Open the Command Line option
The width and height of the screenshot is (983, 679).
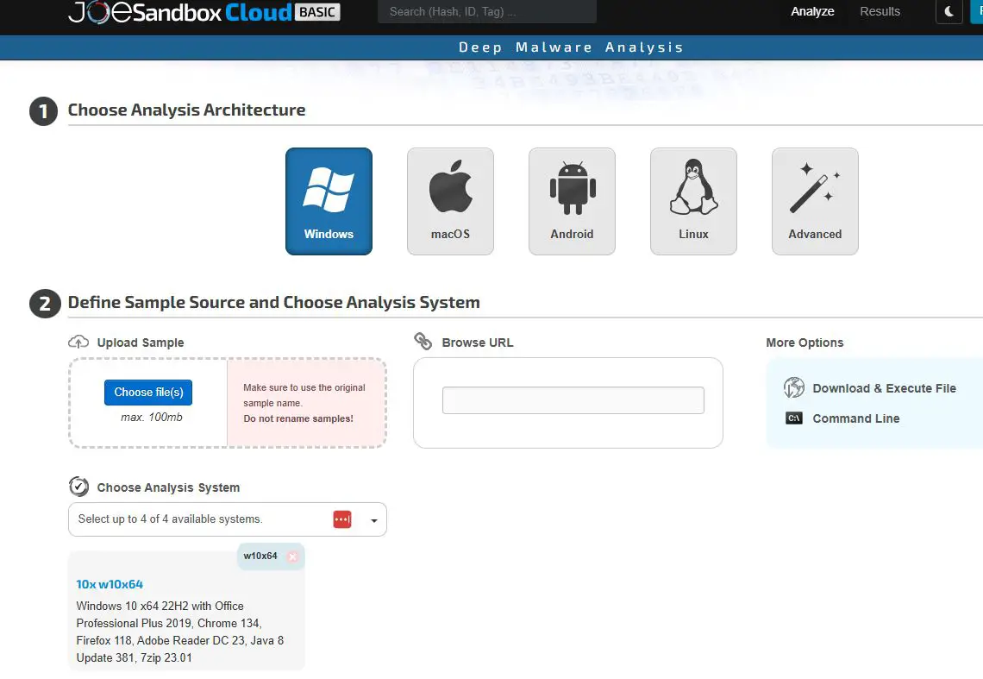click(855, 418)
